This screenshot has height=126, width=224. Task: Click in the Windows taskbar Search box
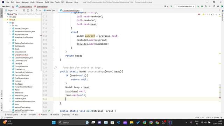(x=73, y=122)
